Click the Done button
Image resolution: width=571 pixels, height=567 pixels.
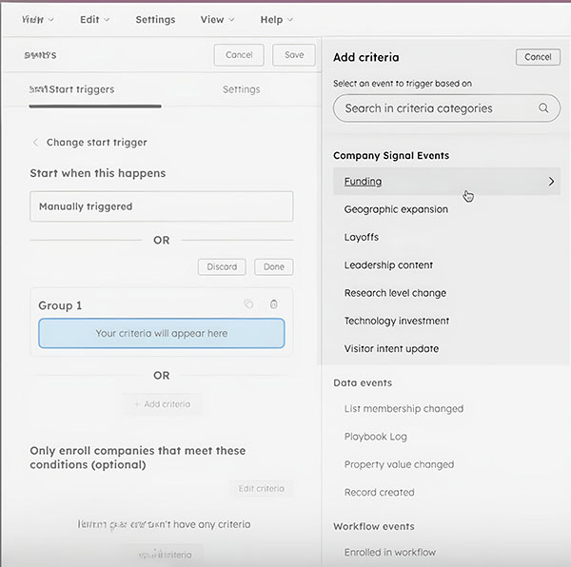point(274,267)
